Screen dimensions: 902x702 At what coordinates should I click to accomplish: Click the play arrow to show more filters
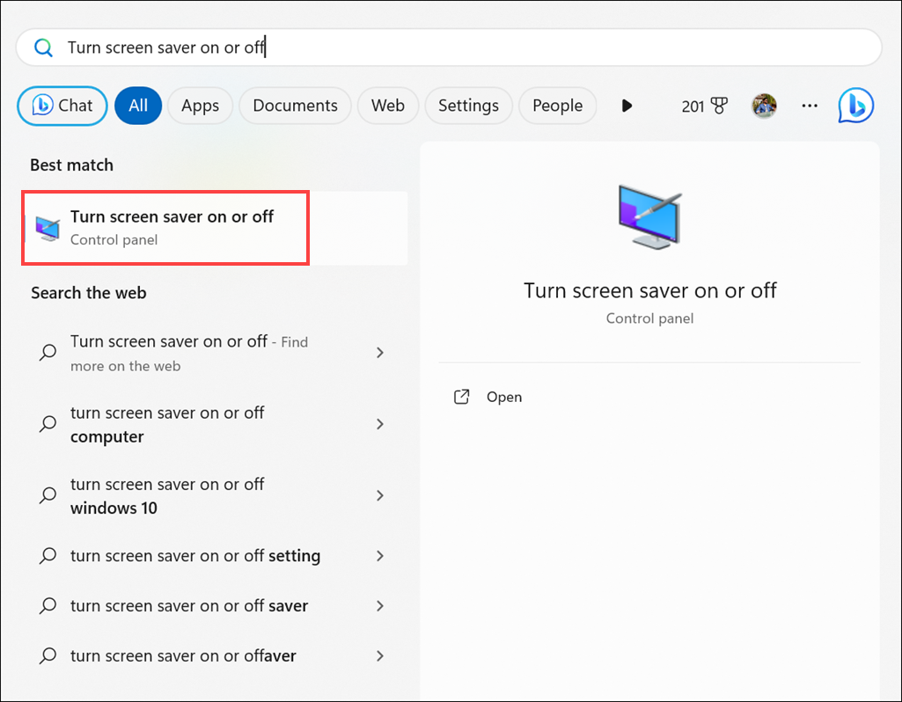627,106
